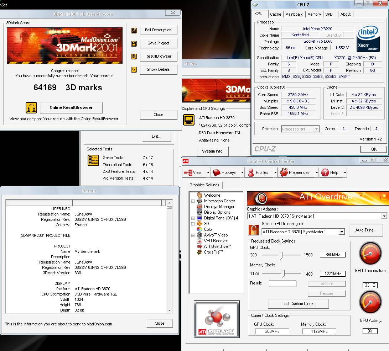Click the Show Details magnifier icon

(134, 70)
